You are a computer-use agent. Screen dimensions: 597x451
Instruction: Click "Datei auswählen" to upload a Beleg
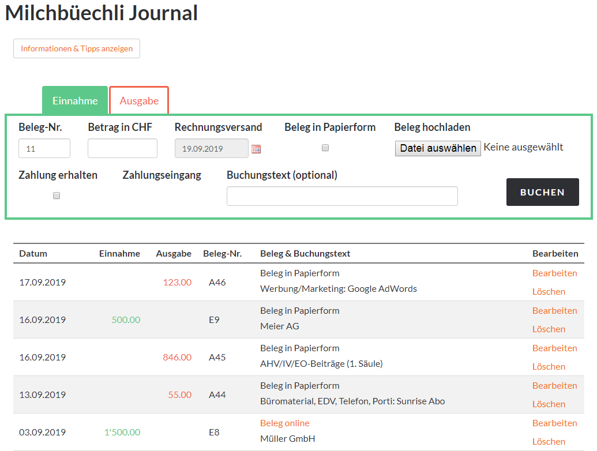coord(437,148)
